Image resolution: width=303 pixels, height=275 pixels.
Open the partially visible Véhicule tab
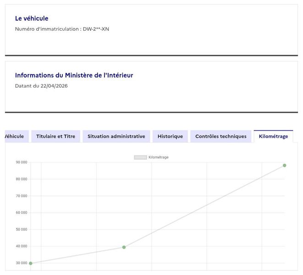[x=17, y=137]
